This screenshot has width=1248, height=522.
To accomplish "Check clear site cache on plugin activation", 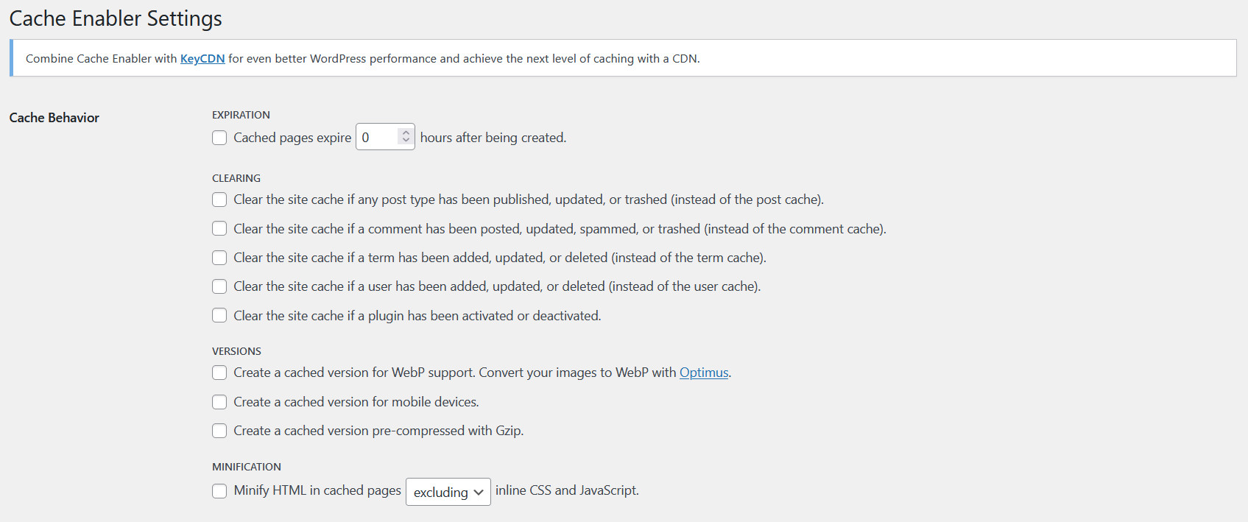I will 219,316.
